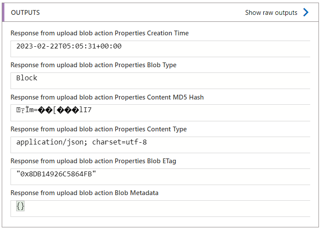Click the OUTPUTS section header
Viewport: 322px width, 230px height.
[25, 13]
